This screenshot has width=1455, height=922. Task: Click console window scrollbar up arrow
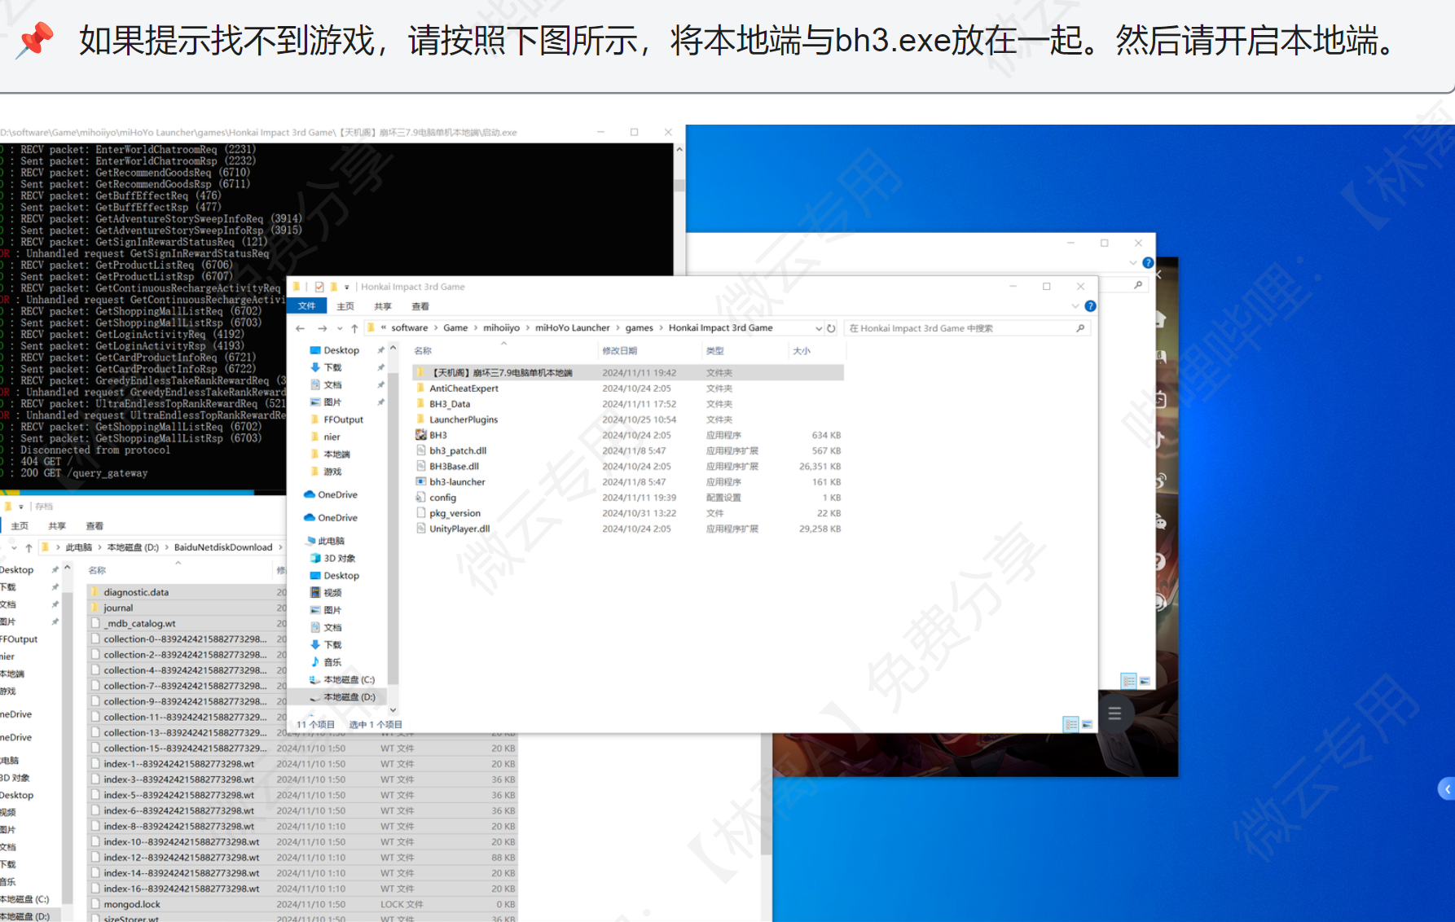[x=679, y=151]
